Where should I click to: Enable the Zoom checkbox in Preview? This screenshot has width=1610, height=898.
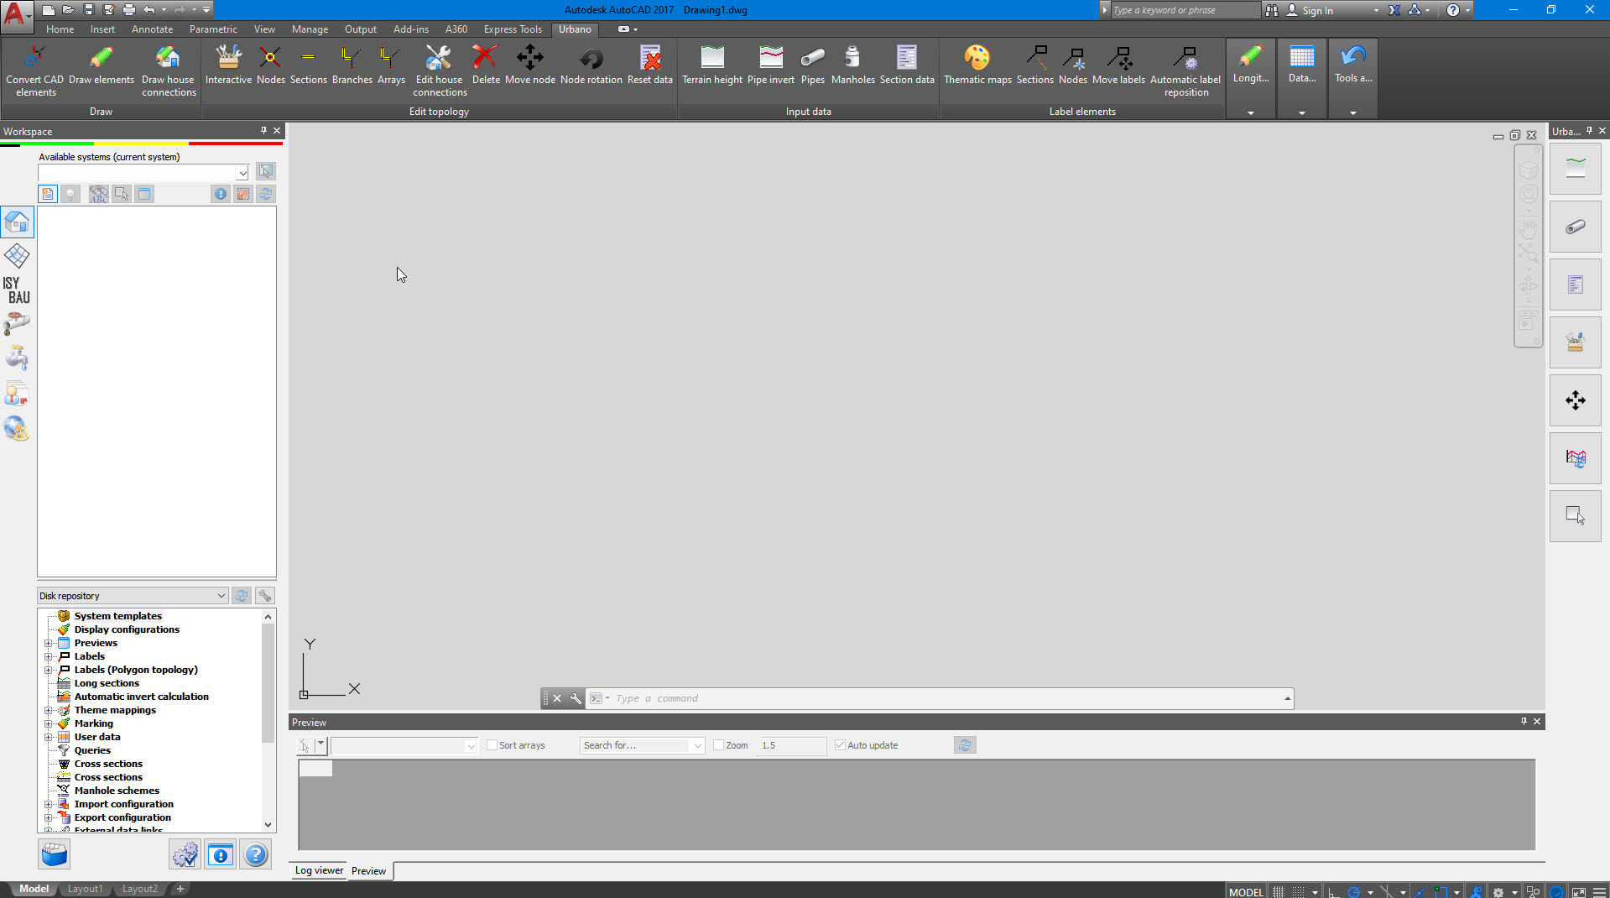719,745
